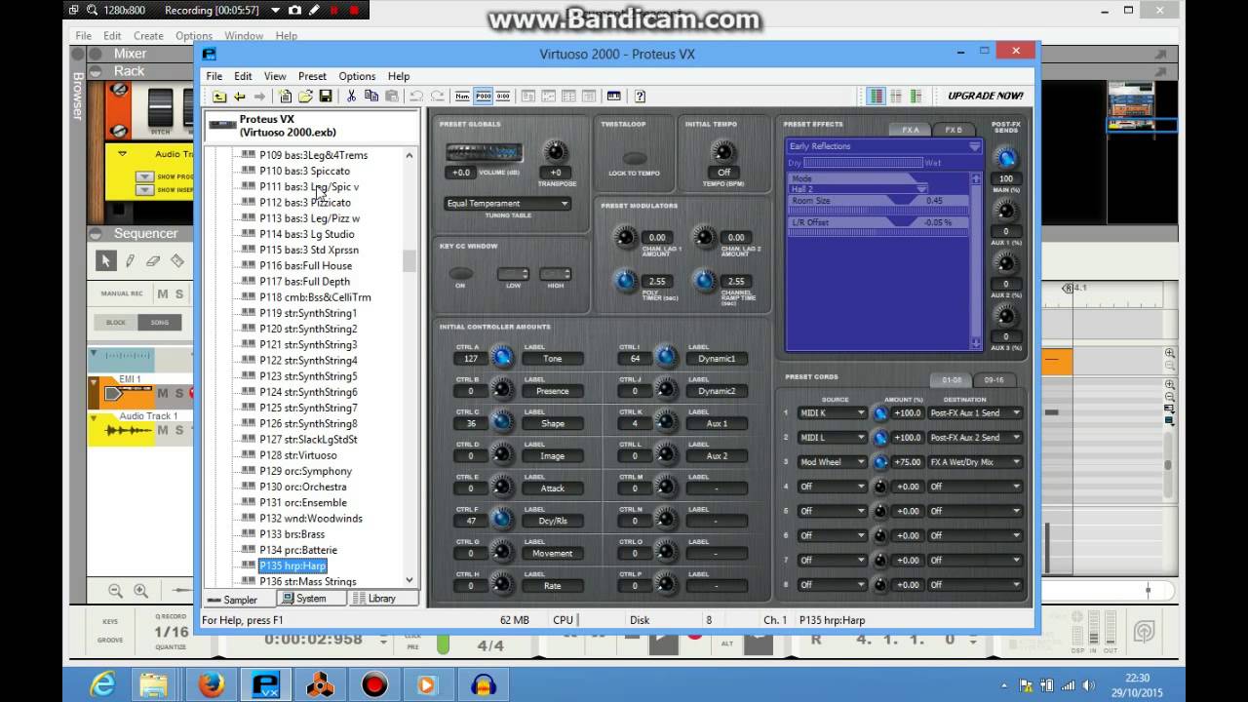Expand the Audio Track device arrow in Rack

pyautogui.click(x=122, y=154)
